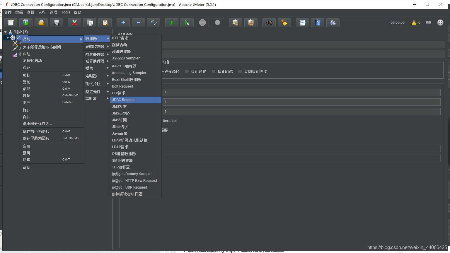Screen dimensions: 450x253
Task: Select the 停止线程 radio button
Action: click(x=187, y=71)
